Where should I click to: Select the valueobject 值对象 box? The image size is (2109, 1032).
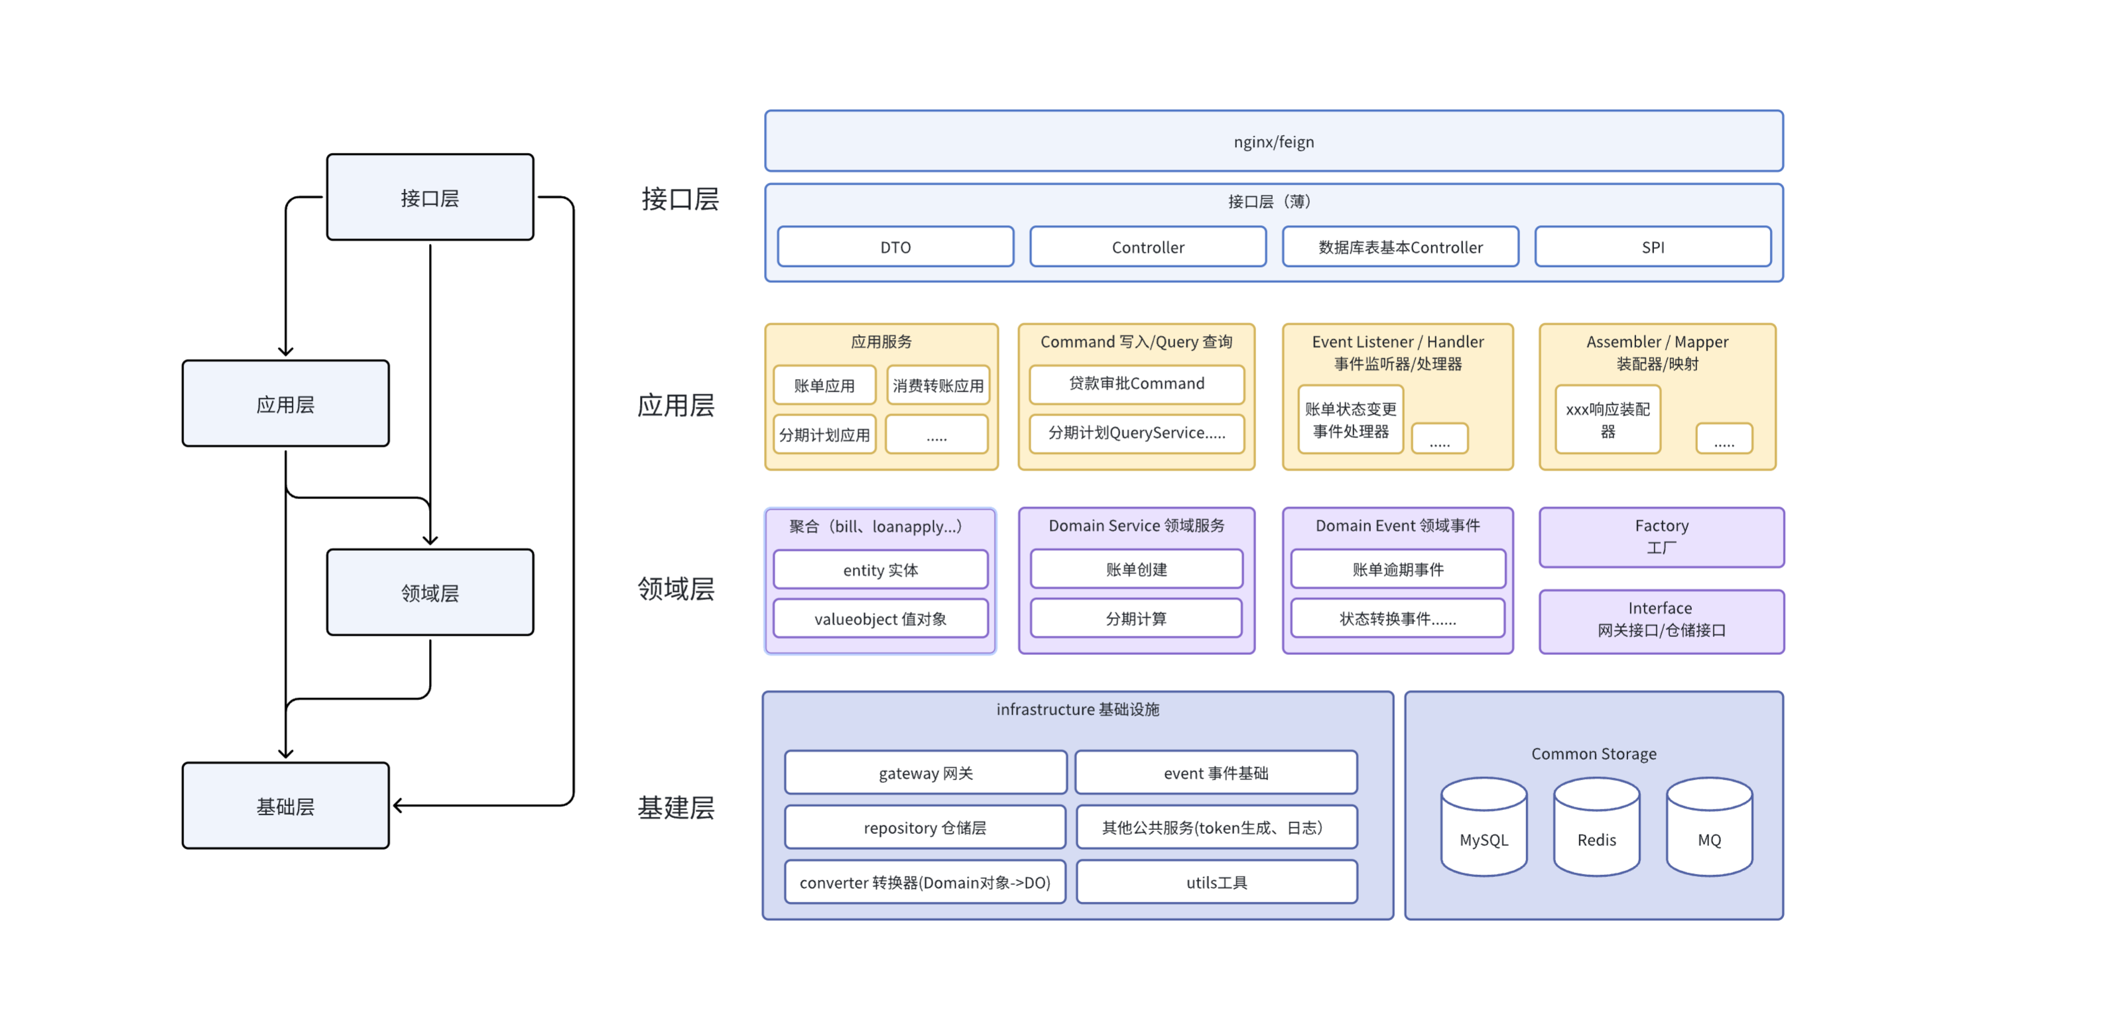[880, 618]
